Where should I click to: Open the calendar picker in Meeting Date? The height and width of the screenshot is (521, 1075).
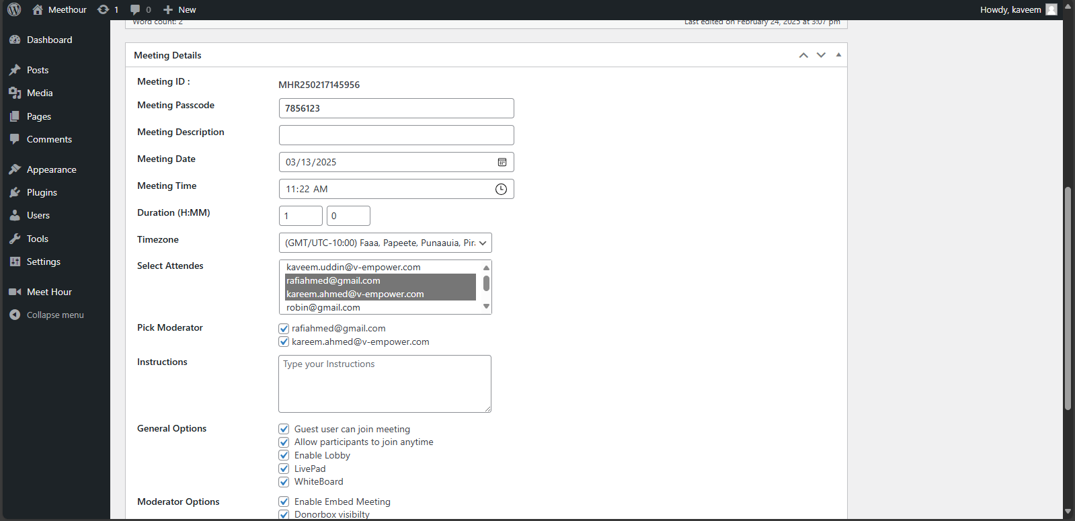[x=502, y=162]
